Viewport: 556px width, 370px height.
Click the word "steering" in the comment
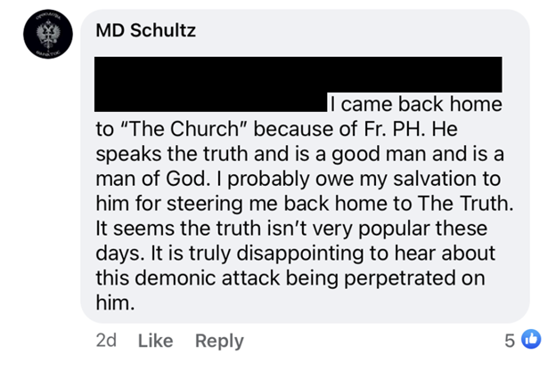205,204
